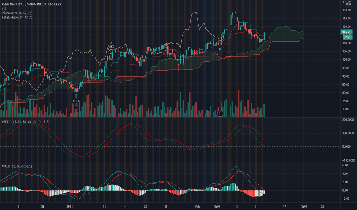This screenshot has height=210, width=357.
Task: Click the 17 date label on the time axis
Action: click(284, 207)
